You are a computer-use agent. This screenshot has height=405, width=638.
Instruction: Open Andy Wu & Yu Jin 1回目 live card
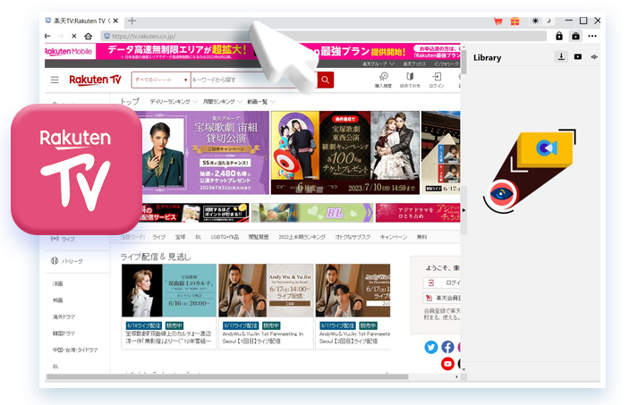(x=266, y=306)
